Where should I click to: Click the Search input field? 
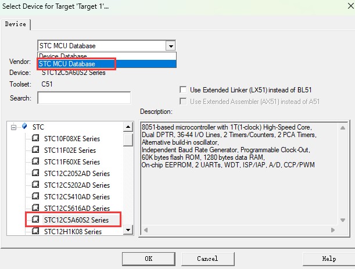pyautogui.click(x=84, y=98)
